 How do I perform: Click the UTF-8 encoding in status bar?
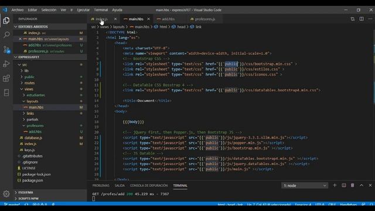(x=320, y=205)
